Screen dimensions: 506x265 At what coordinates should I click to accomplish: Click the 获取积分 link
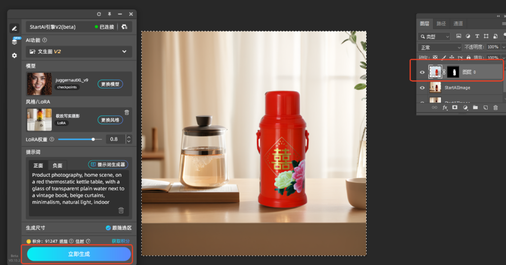tap(121, 241)
